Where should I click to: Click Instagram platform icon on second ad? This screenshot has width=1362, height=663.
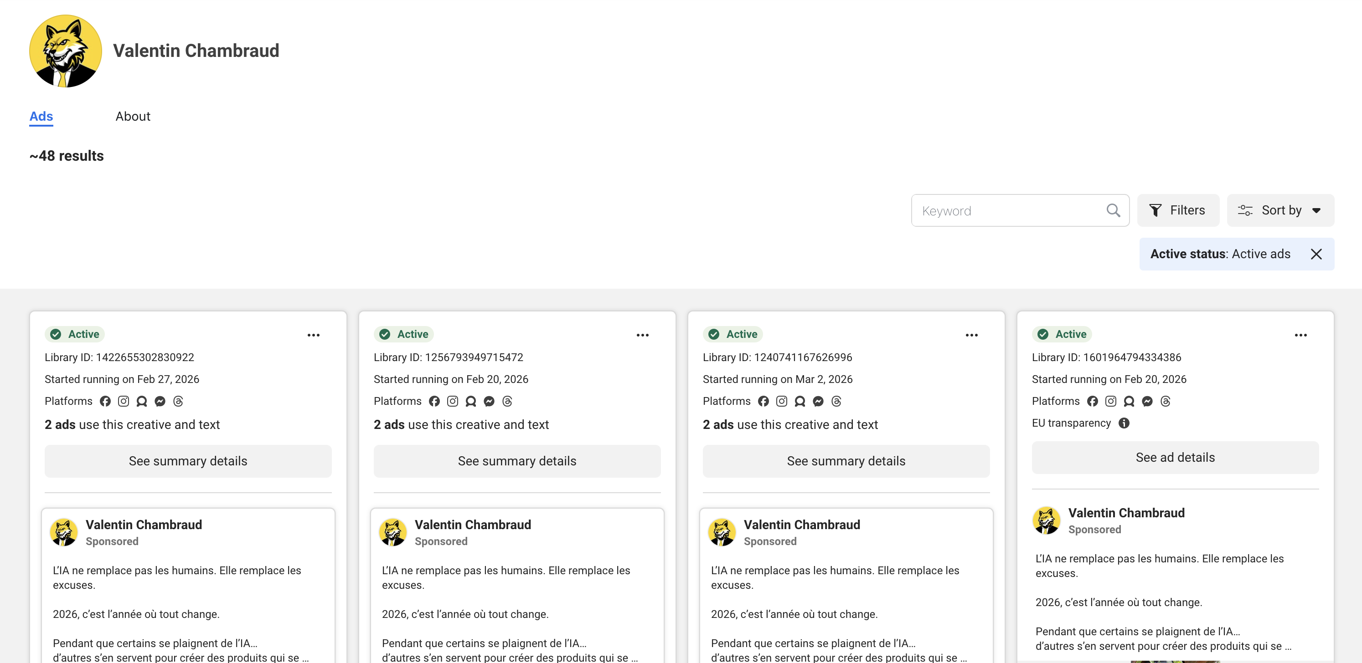[x=453, y=402]
